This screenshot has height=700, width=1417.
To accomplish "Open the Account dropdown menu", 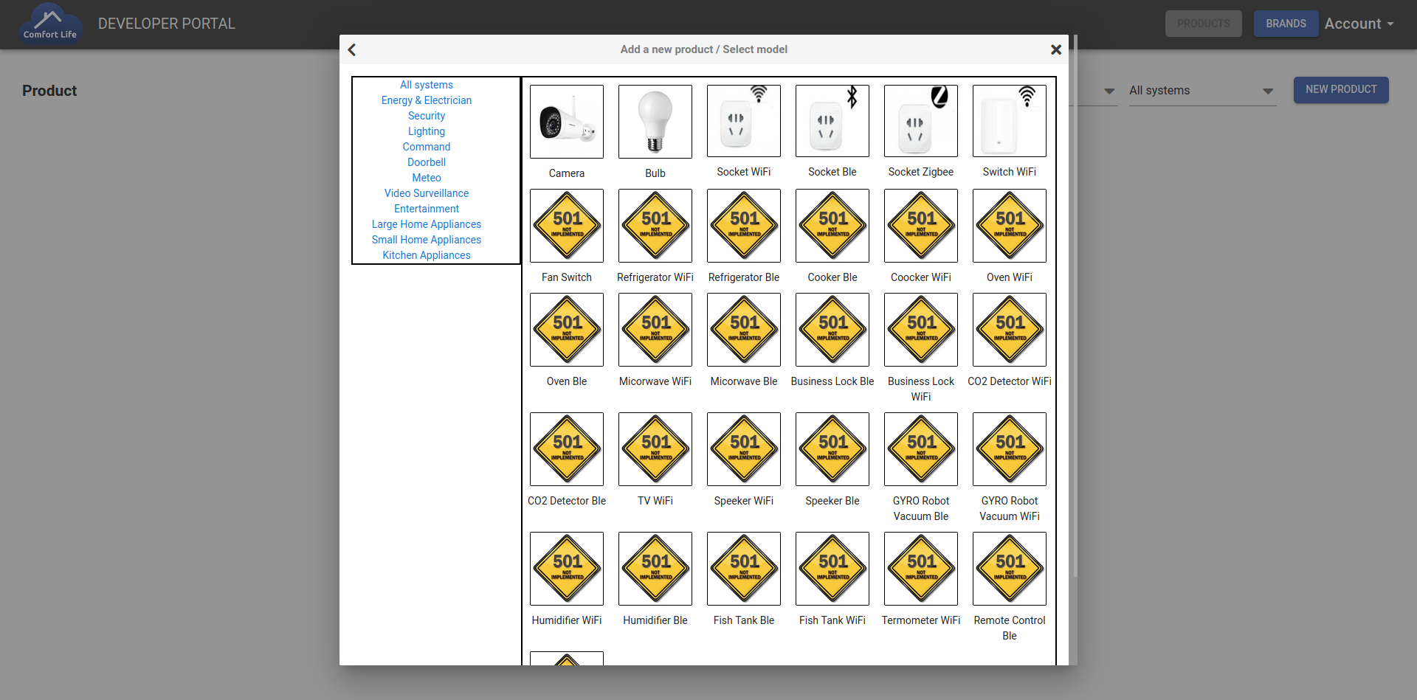I will tap(1358, 24).
